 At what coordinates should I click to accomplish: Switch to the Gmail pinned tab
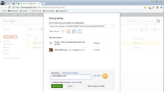[9, 4]
